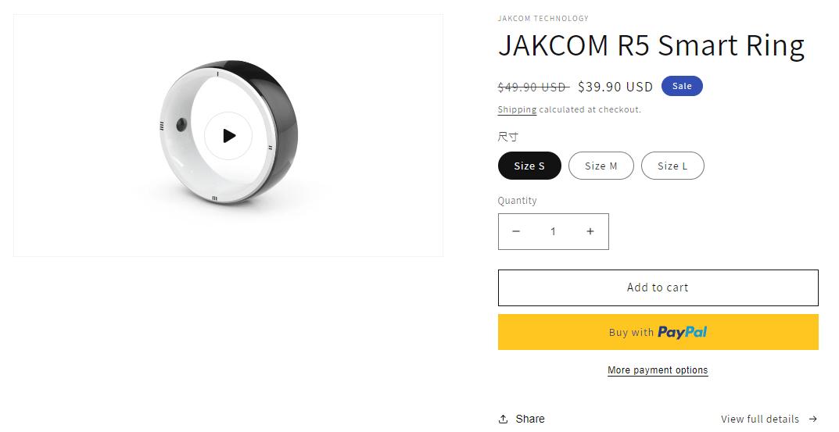Click the plus icon to increase quantity

coord(590,231)
